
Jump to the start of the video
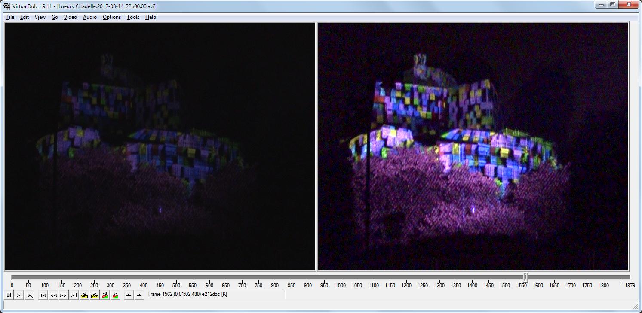coord(43,295)
